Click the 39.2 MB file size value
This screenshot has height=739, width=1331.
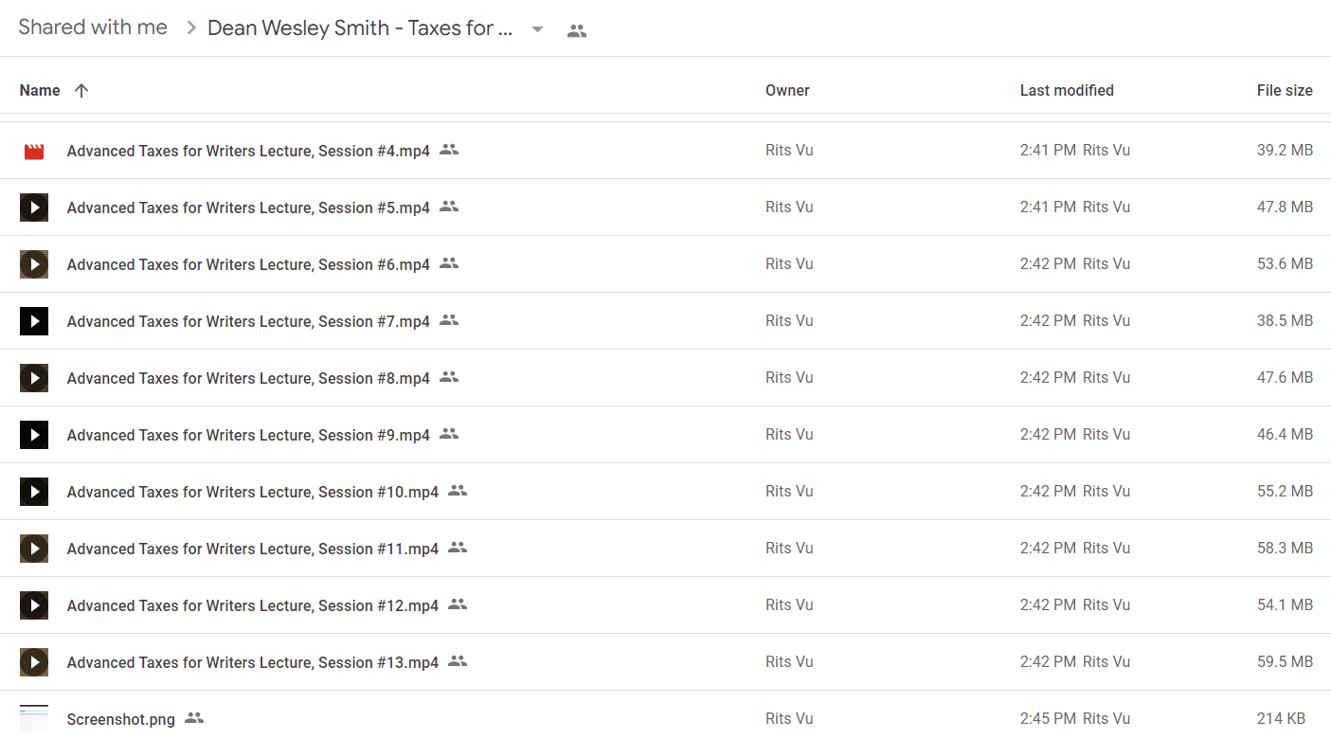pos(1285,150)
